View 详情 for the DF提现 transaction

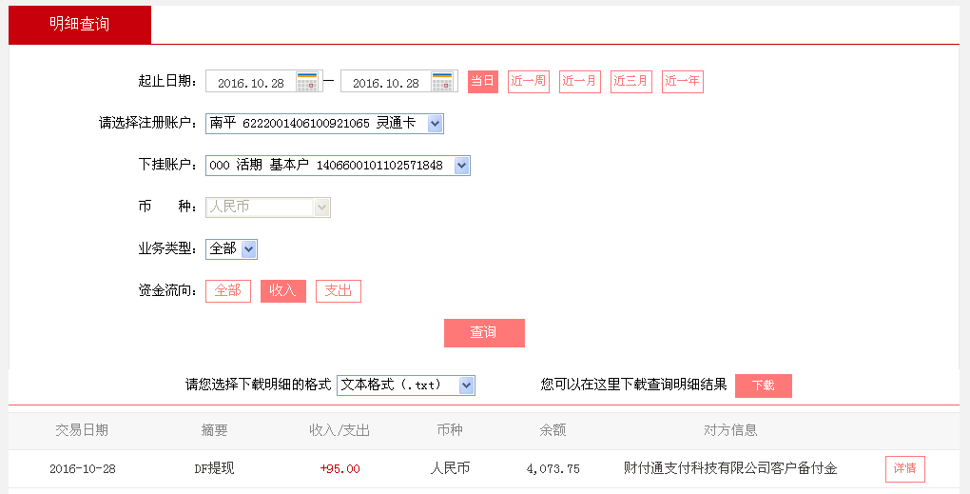904,469
